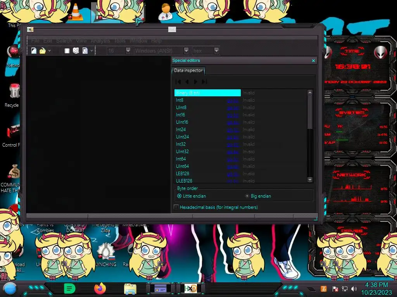397x297 pixels.
Task: Click the data inspector vertical scrollbar thumb
Action: (x=310, y=112)
